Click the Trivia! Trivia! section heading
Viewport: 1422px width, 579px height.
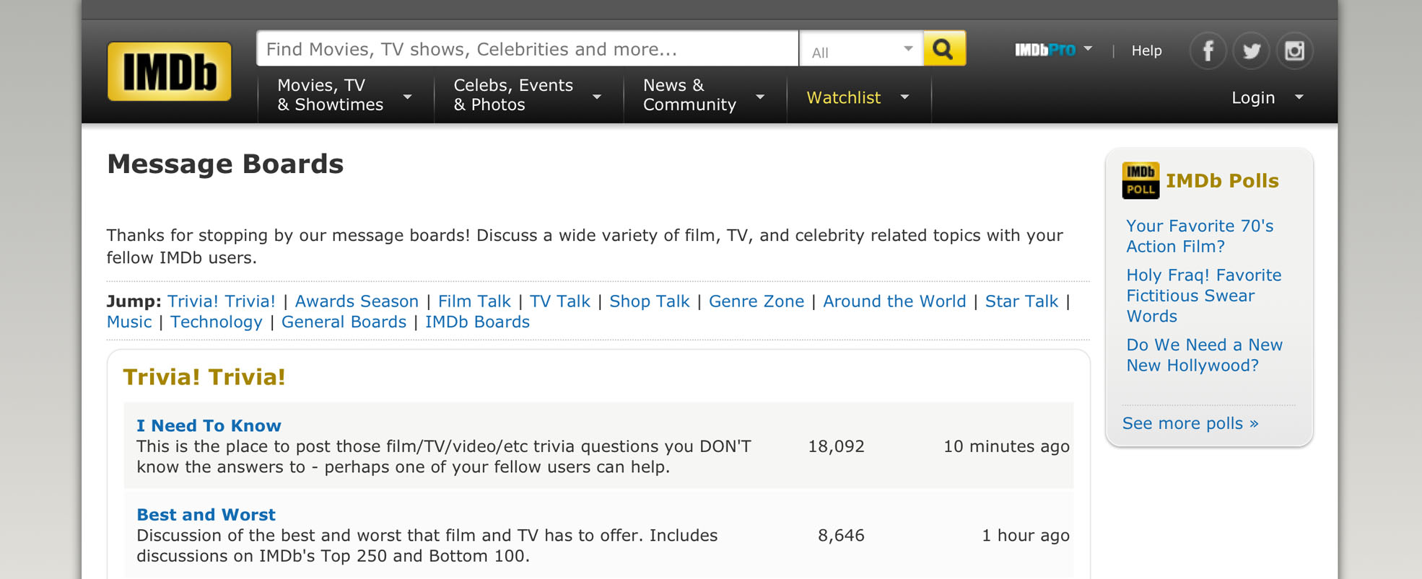point(204,377)
